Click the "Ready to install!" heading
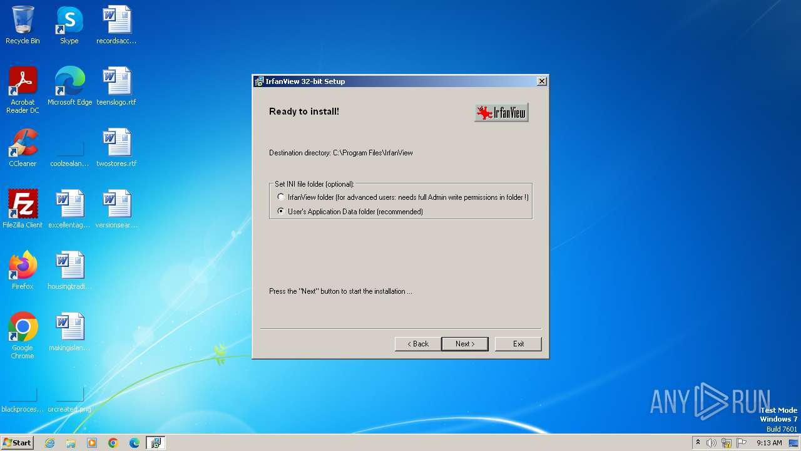The height and width of the screenshot is (451, 801). coord(304,111)
